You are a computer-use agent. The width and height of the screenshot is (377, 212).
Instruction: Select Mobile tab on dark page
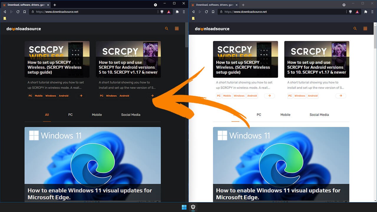click(x=97, y=115)
